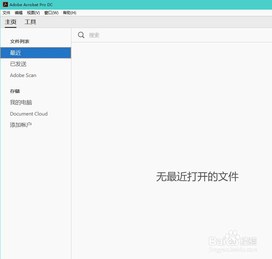272x259 pixels.
Task: Click the search magnifier icon
Action: pos(81,35)
